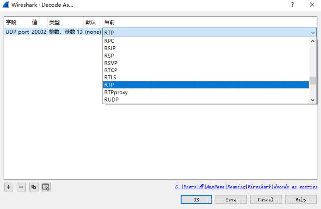Choose RPC from the protocol list
This screenshot has width=321, height=209.
(205, 41)
